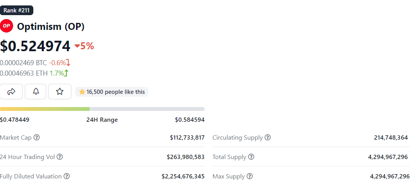Click the Rank #211 badge
The image size is (414, 185).
(x=17, y=10)
